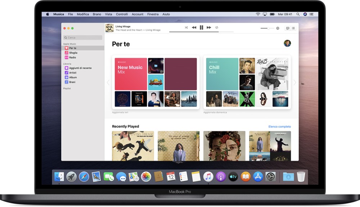The height and width of the screenshot is (207, 360).
Task: Toggle repeat mode
Action: (x=216, y=27)
